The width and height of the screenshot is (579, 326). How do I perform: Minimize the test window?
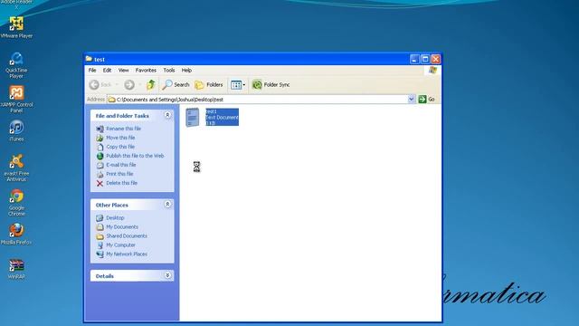click(414, 59)
